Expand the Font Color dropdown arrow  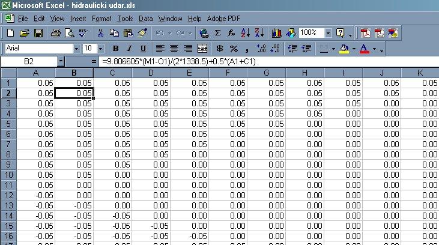[x=374, y=49]
